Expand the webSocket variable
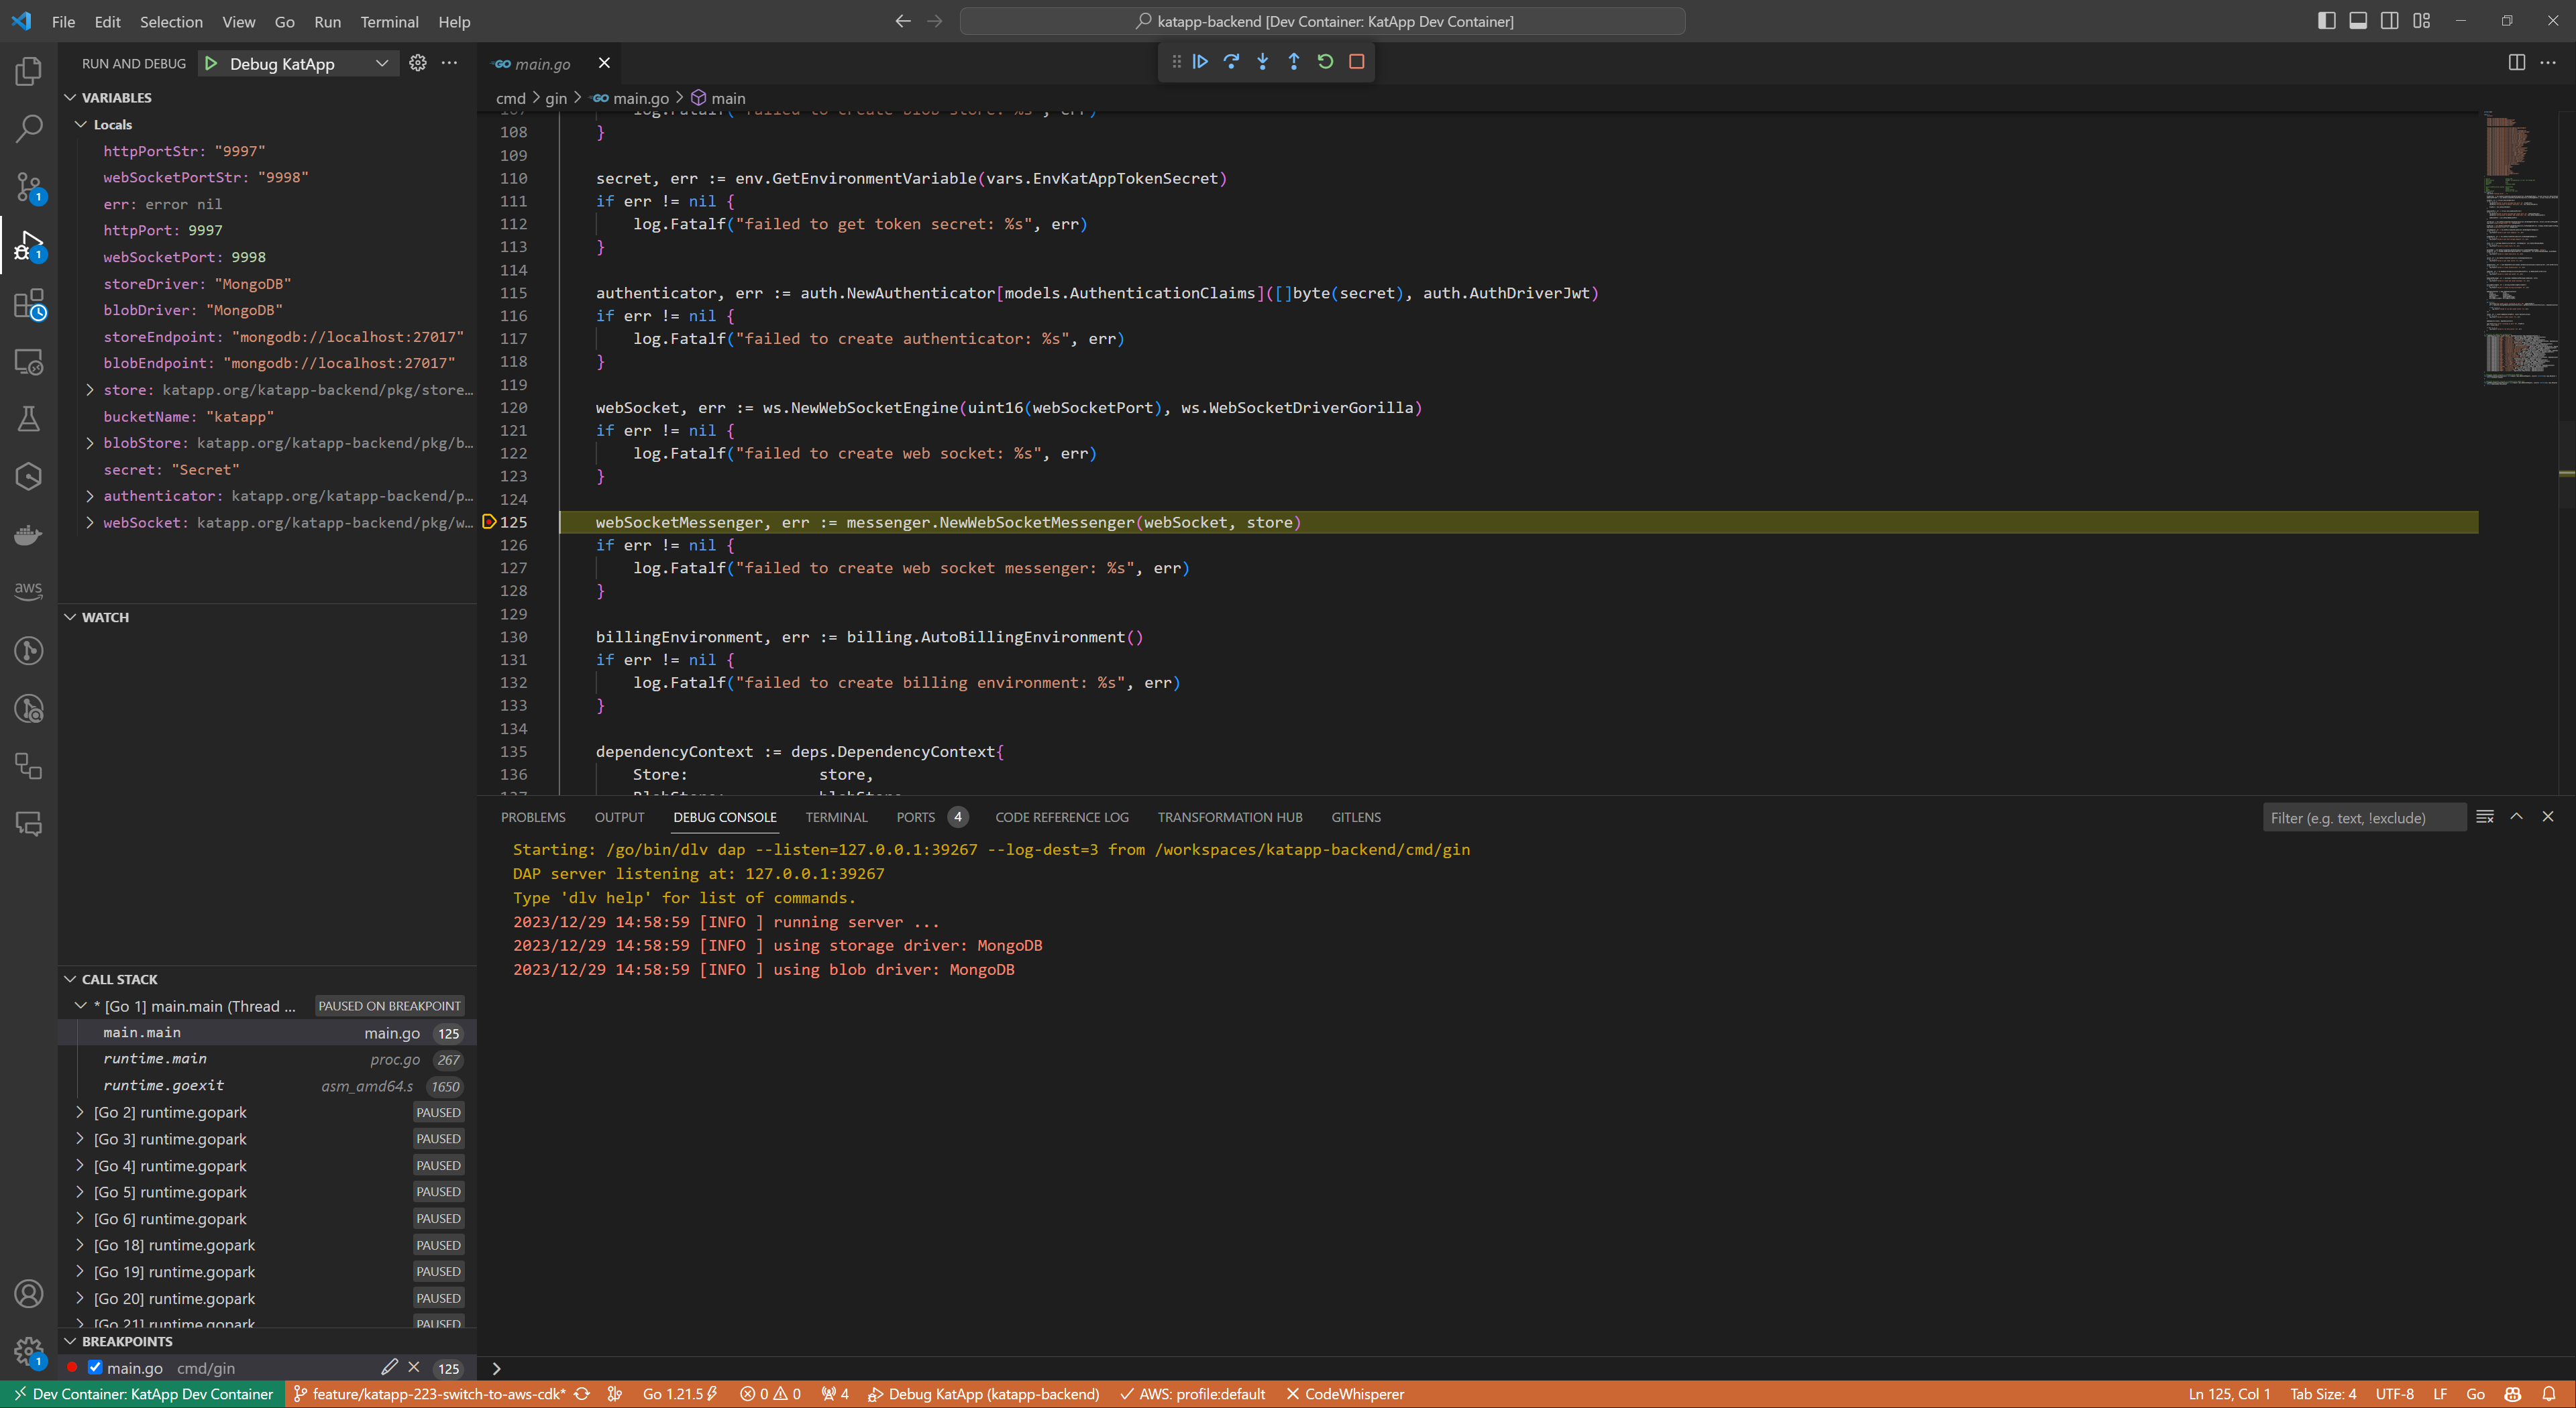2576x1408 pixels. (x=90, y=522)
